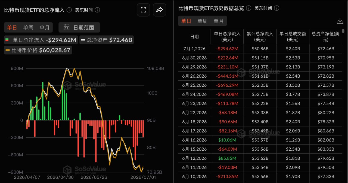
Task: Click the orange 比特币价格 legend swatch
Action: pyautogui.click(x=8, y=50)
